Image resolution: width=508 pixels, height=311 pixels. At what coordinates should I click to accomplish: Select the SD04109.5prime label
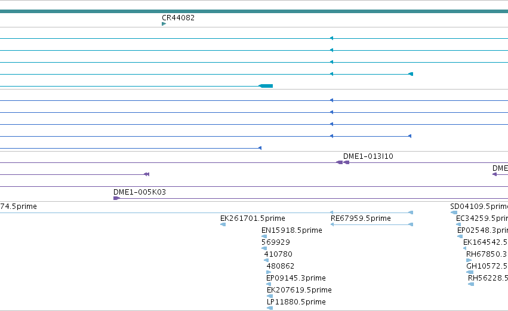[479, 207]
